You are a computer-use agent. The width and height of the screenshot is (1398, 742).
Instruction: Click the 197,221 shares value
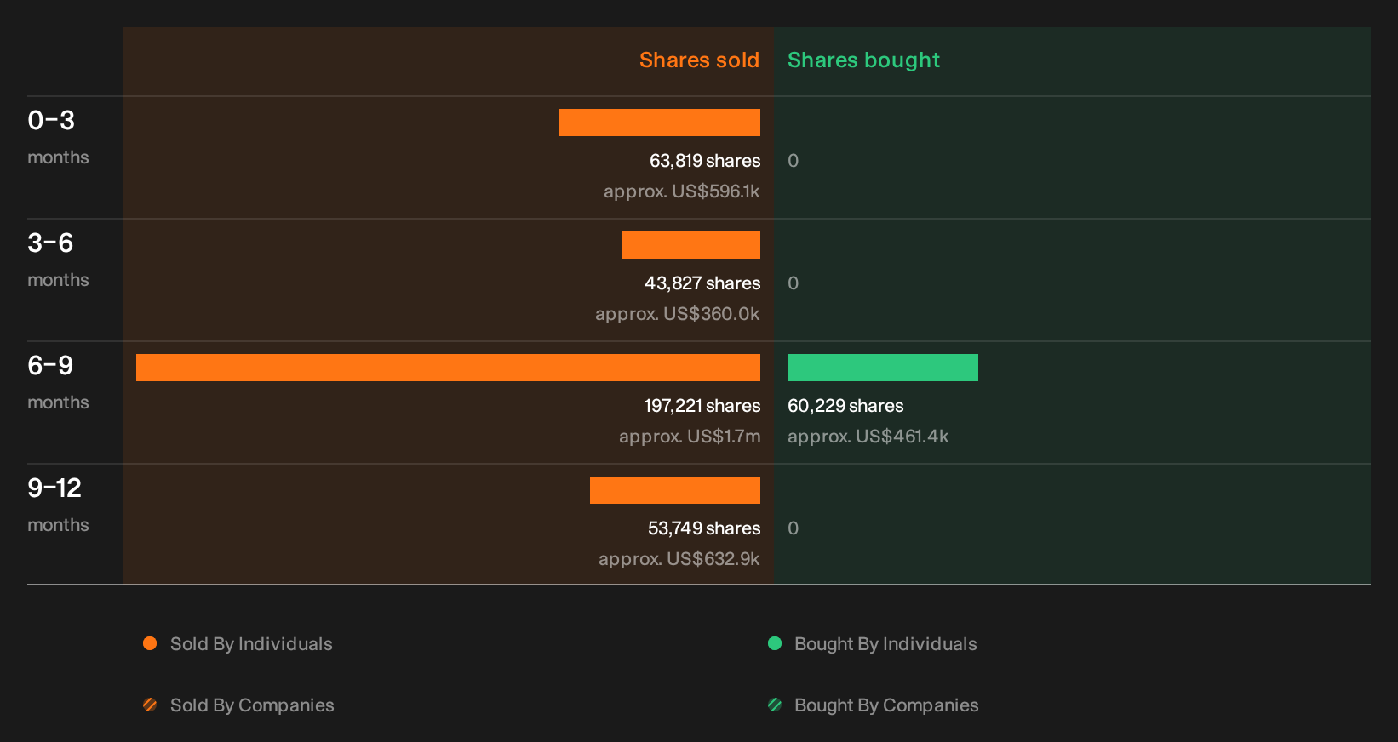tap(702, 406)
